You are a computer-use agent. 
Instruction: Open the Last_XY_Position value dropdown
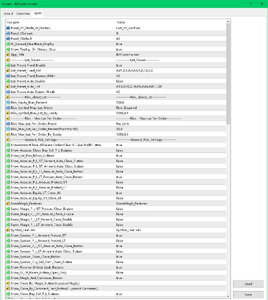170,28
